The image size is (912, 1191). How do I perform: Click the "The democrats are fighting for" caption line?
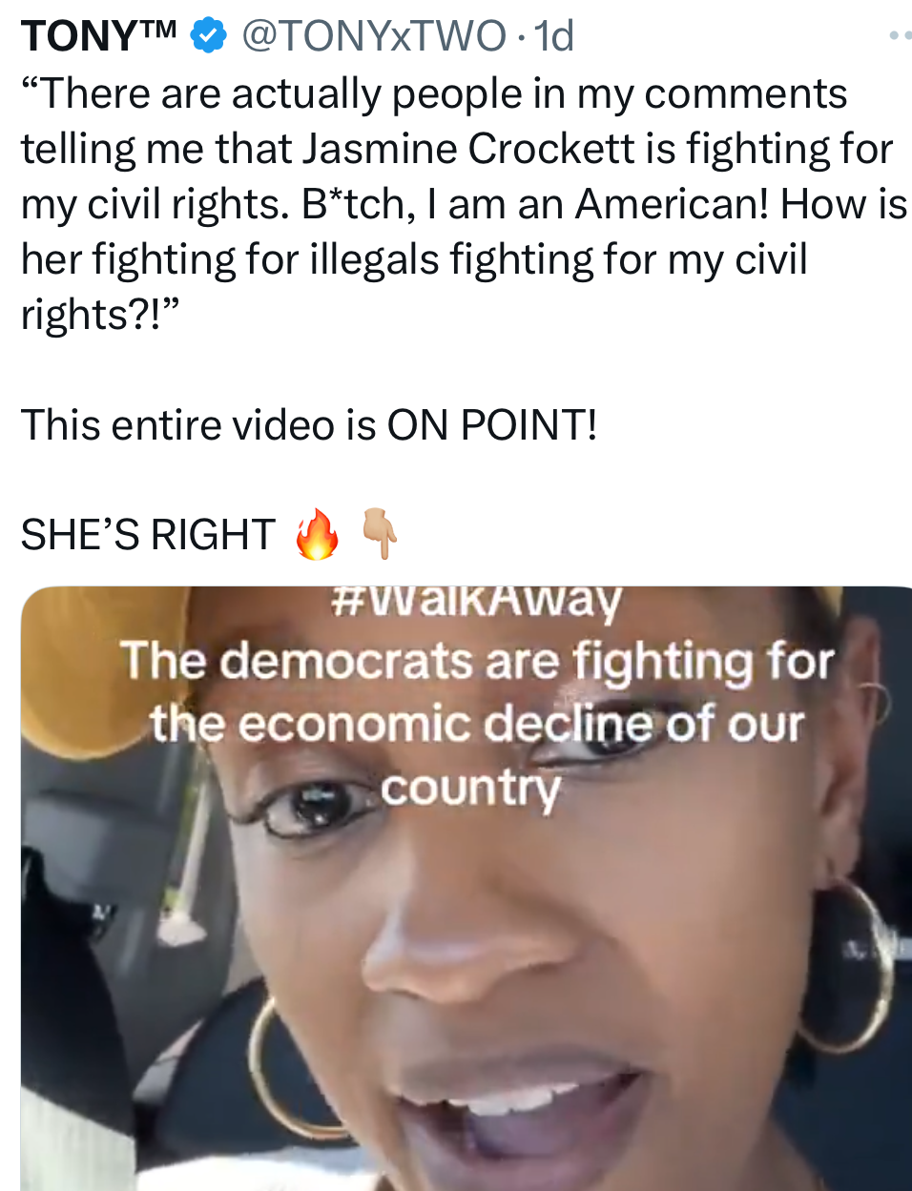click(x=476, y=661)
